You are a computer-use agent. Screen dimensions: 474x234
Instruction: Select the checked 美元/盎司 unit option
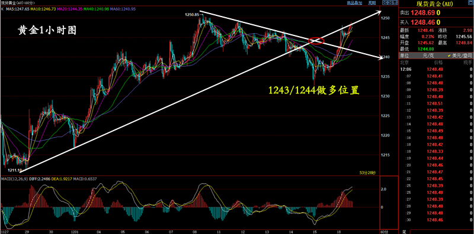[459, 56]
